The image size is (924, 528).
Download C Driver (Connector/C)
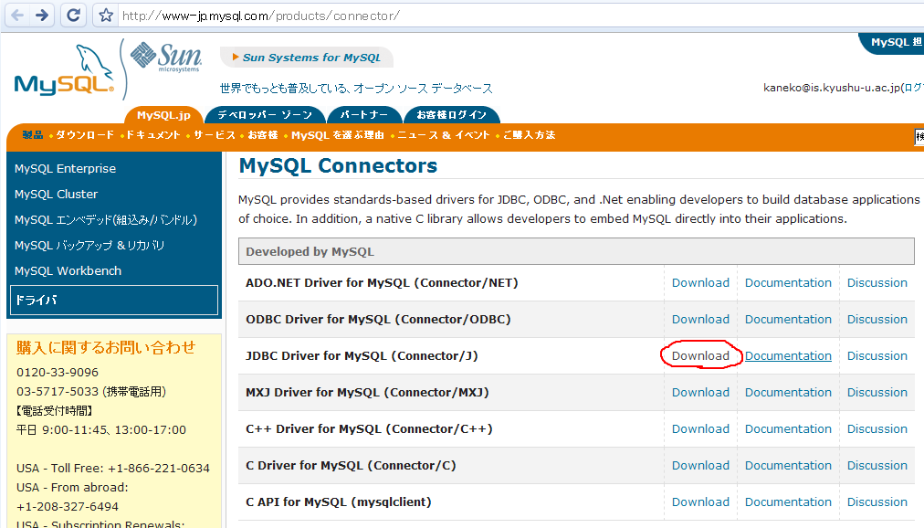(x=700, y=466)
